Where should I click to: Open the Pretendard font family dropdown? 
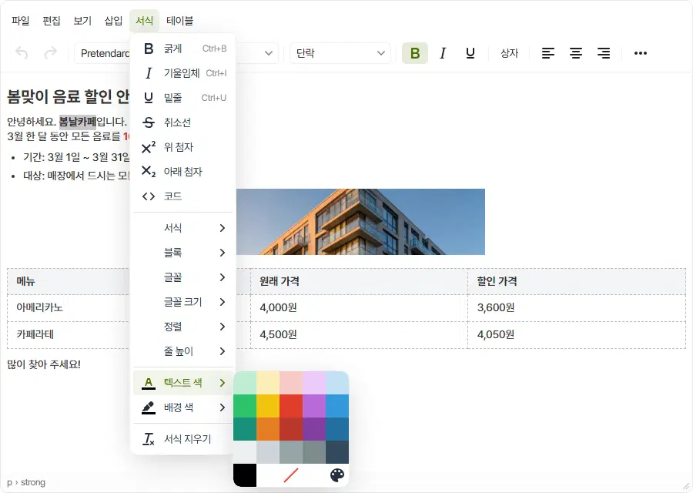point(176,53)
